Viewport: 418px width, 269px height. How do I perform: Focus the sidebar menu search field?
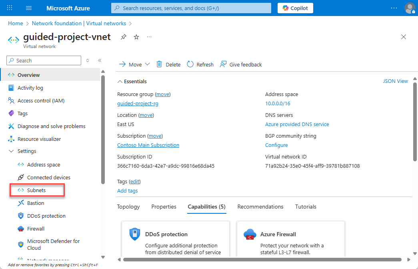click(44, 60)
